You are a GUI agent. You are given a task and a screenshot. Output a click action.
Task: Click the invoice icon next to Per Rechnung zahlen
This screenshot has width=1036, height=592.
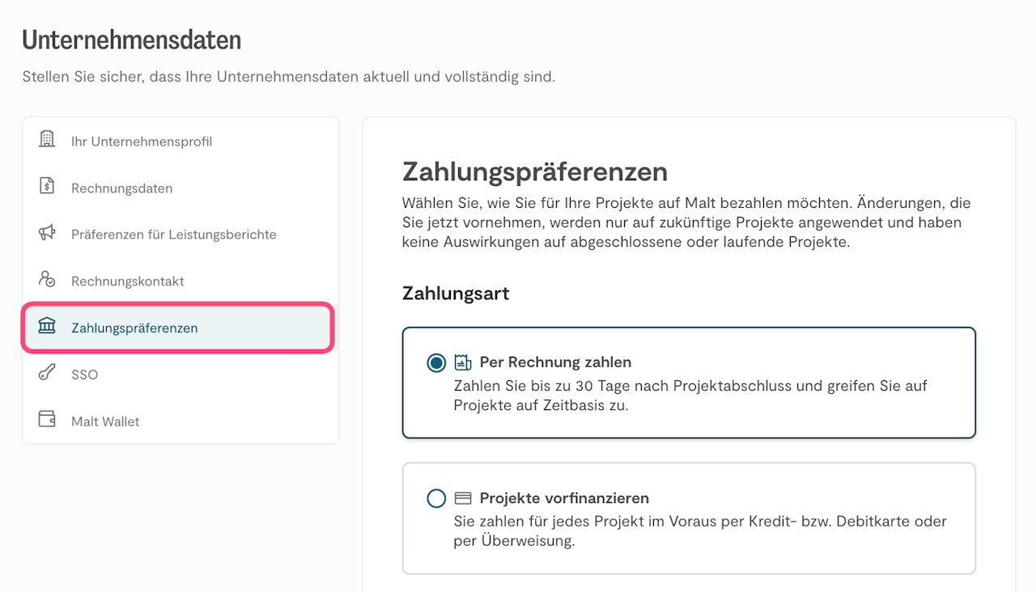tap(463, 362)
